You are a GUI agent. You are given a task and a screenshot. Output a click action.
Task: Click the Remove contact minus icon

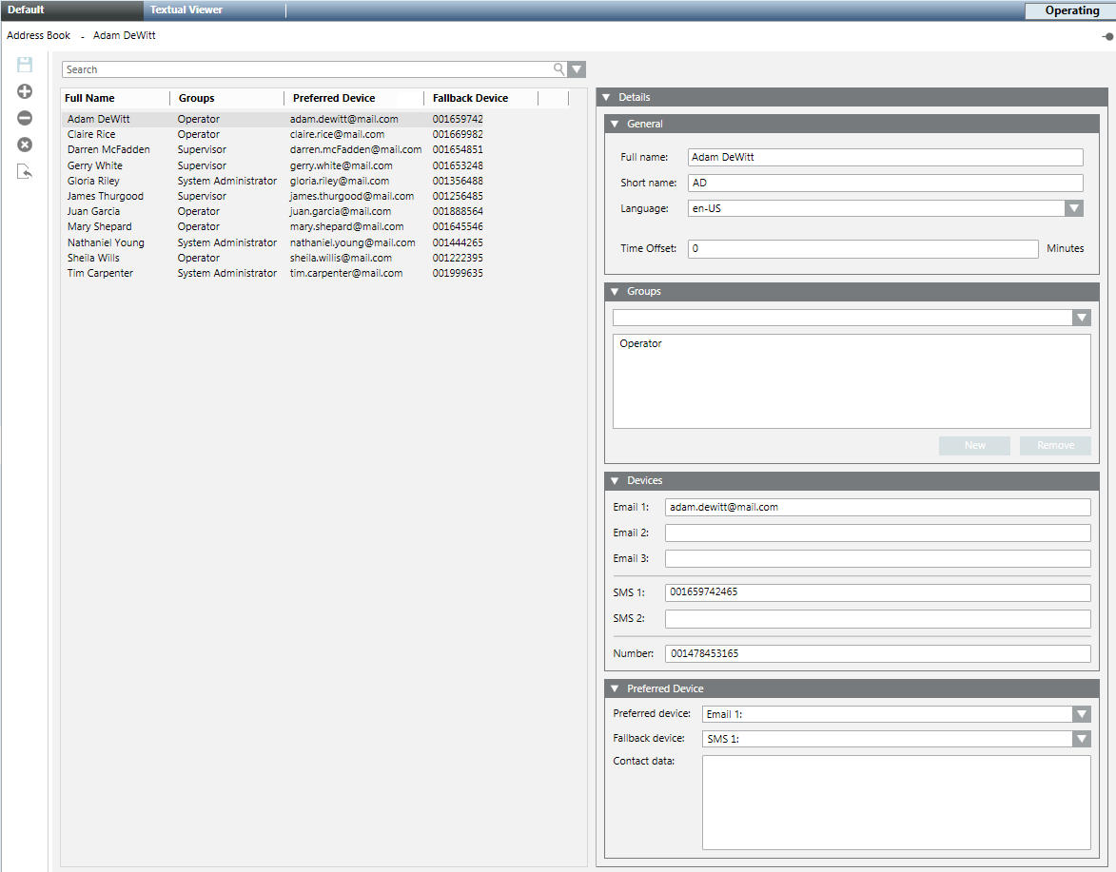25,118
